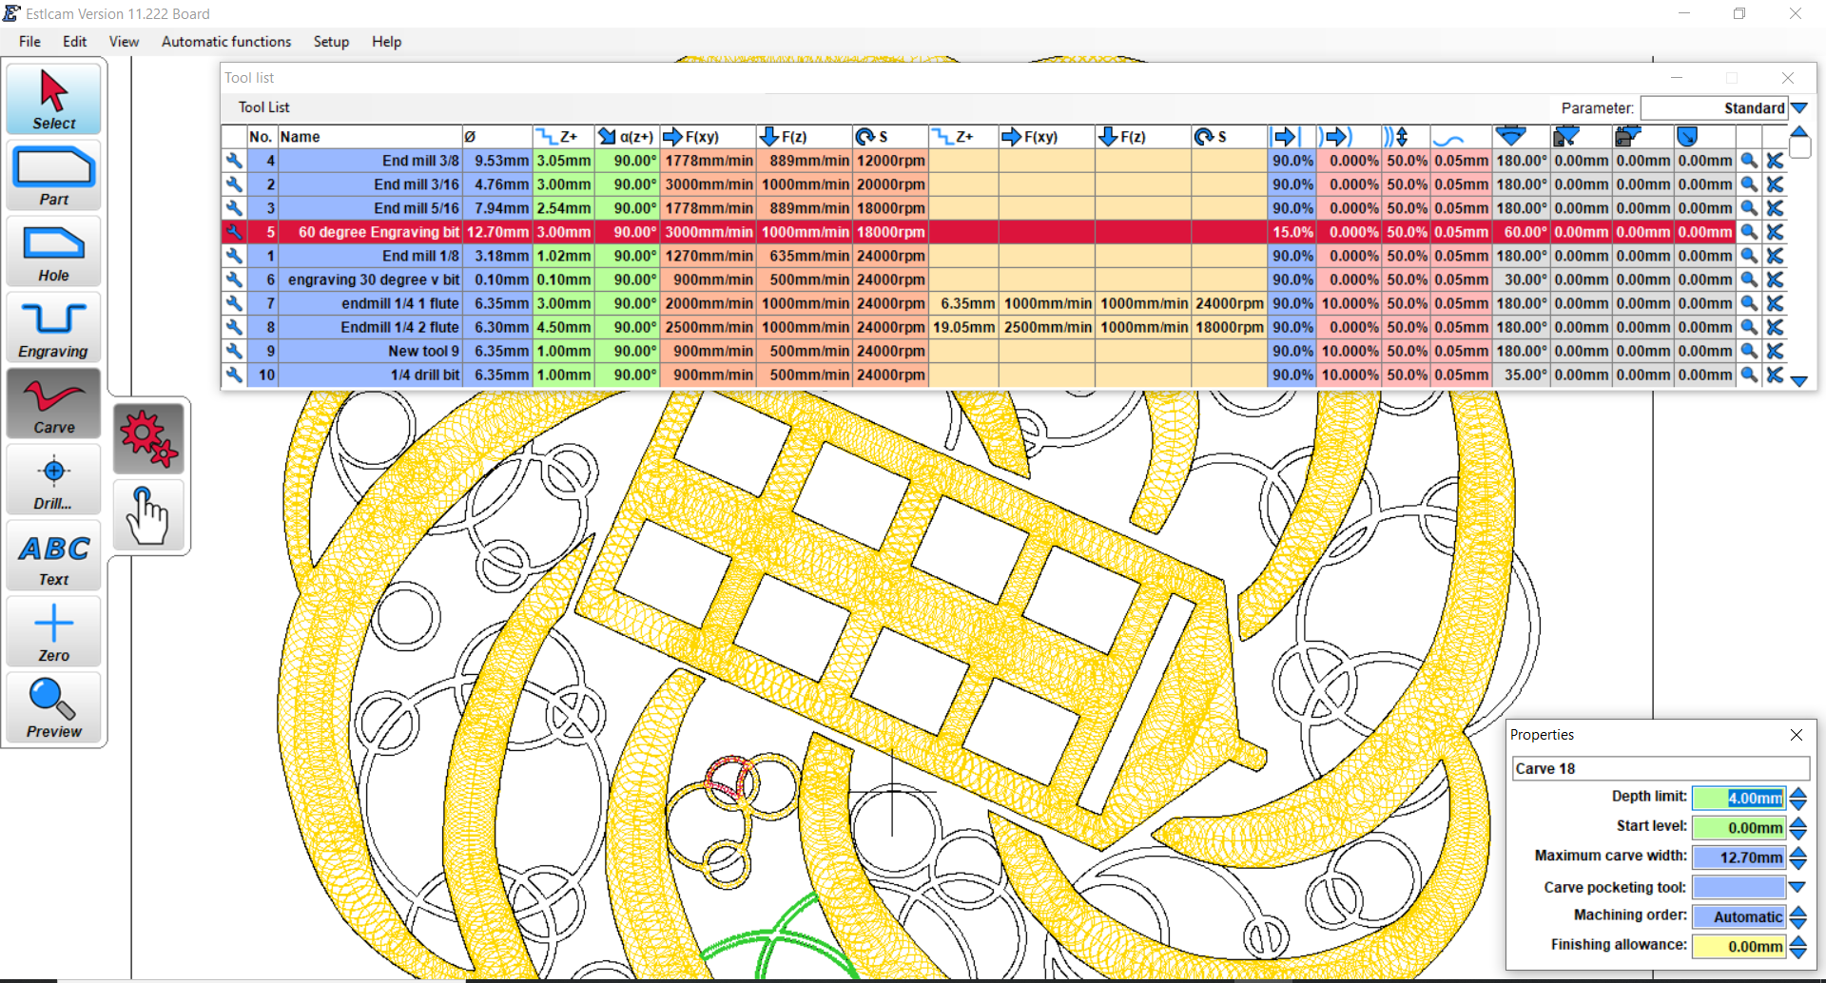
Task: Adjust Finishing allowance stepper arrows
Action: pyautogui.click(x=1797, y=946)
